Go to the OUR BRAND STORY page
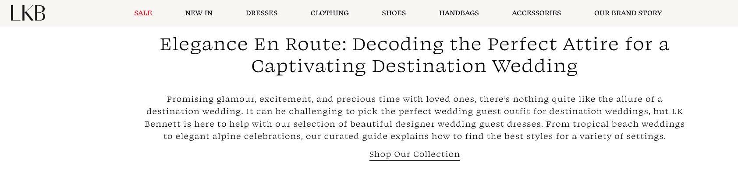The image size is (738, 170). (628, 13)
